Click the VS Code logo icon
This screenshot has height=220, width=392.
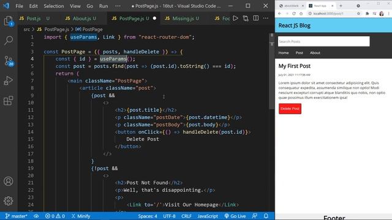coord(6,5)
